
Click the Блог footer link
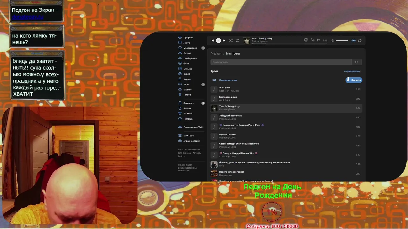[180, 149]
